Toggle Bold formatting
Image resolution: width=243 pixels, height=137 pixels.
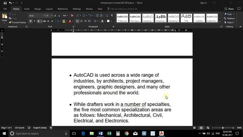tap(30, 21)
